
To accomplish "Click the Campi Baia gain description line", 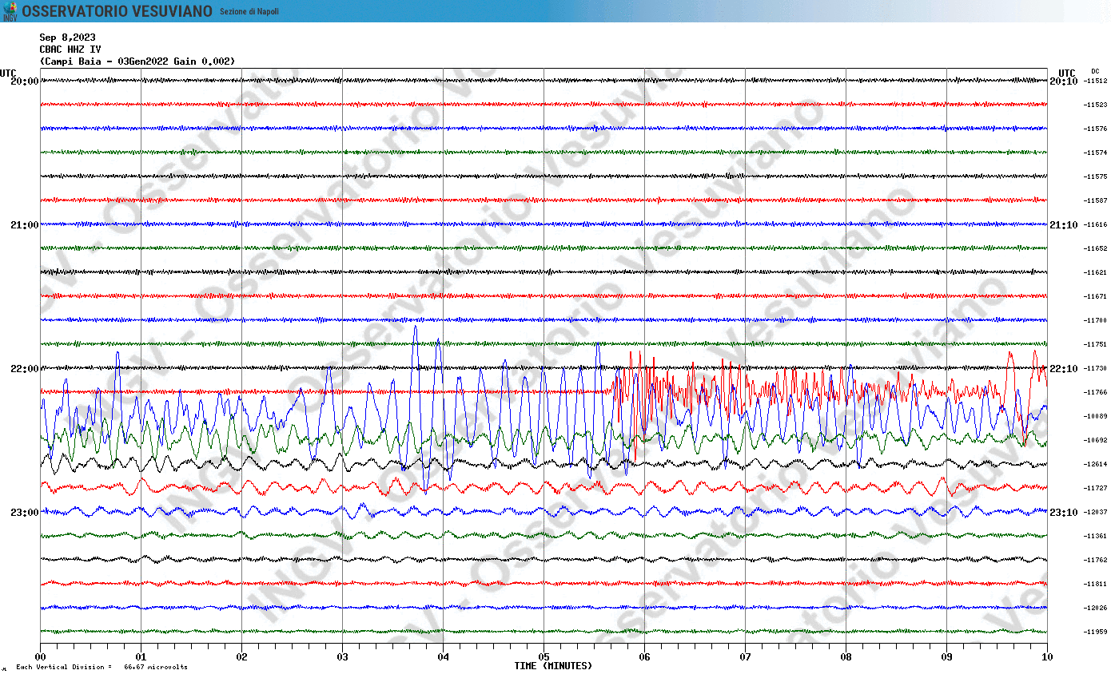I will click(x=137, y=61).
